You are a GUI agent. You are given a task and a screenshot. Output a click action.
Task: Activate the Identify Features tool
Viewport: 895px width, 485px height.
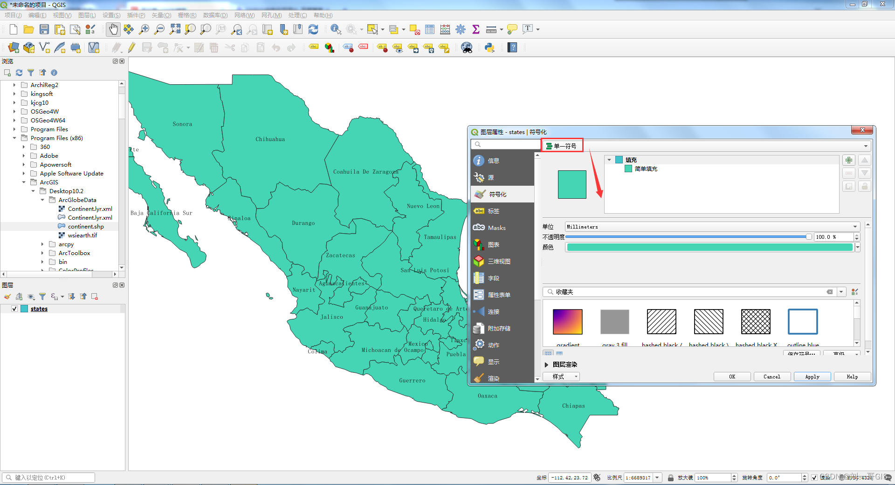(335, 29)
